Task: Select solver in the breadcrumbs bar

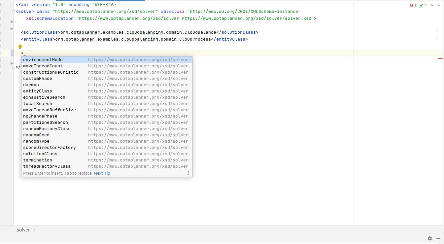Action: [x=23, y=229]
